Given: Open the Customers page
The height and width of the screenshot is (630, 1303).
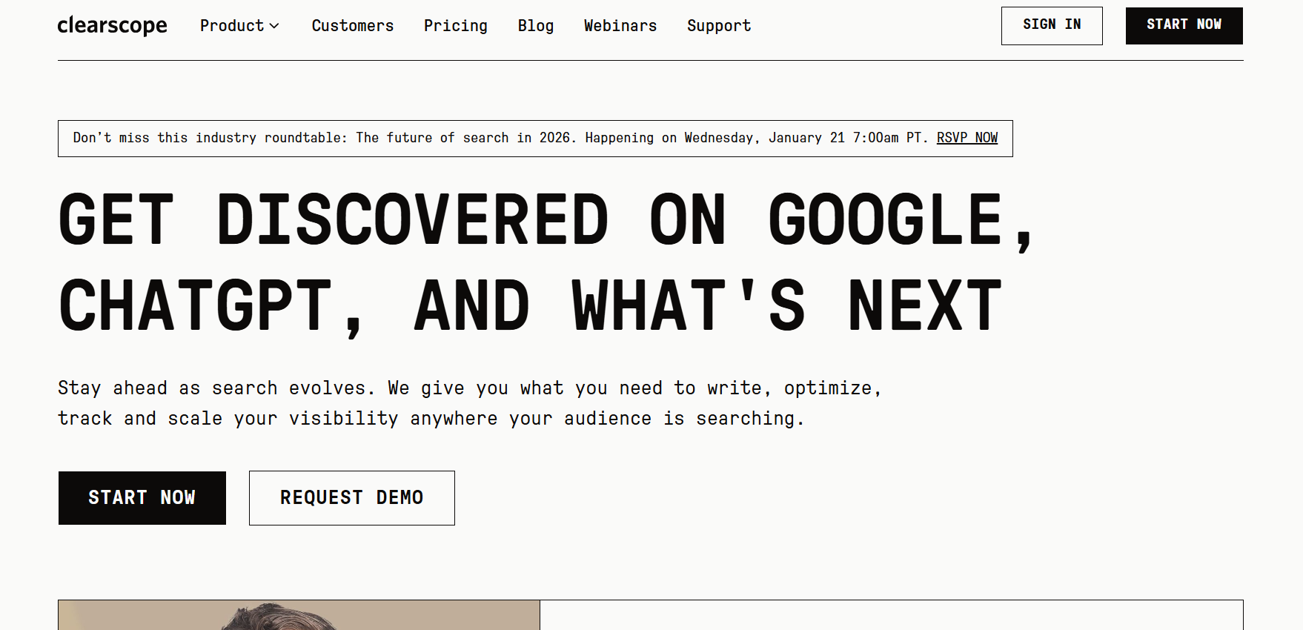Looking at the screenshot, I should point(352,26).
